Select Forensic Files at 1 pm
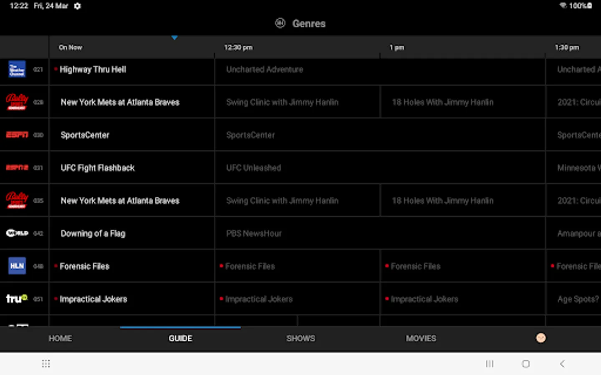Image resolution: width=601 pixels, height=375 pixels. tap(463, 266)
